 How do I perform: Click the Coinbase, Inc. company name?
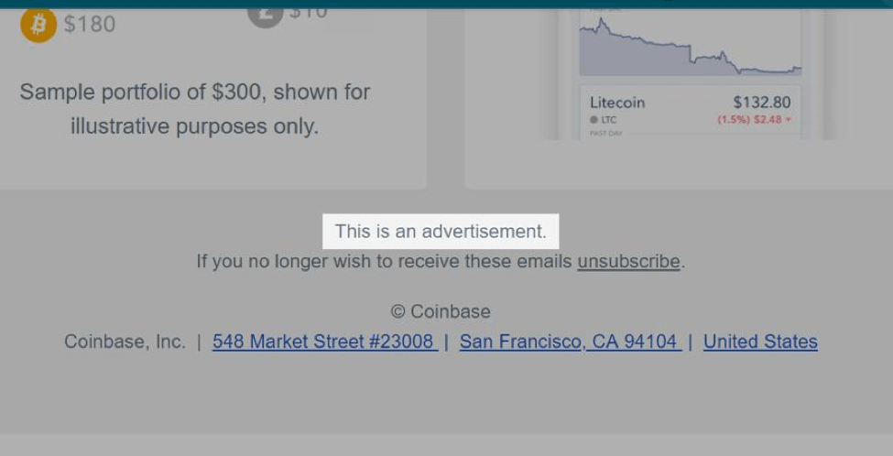tap(125, 342)
